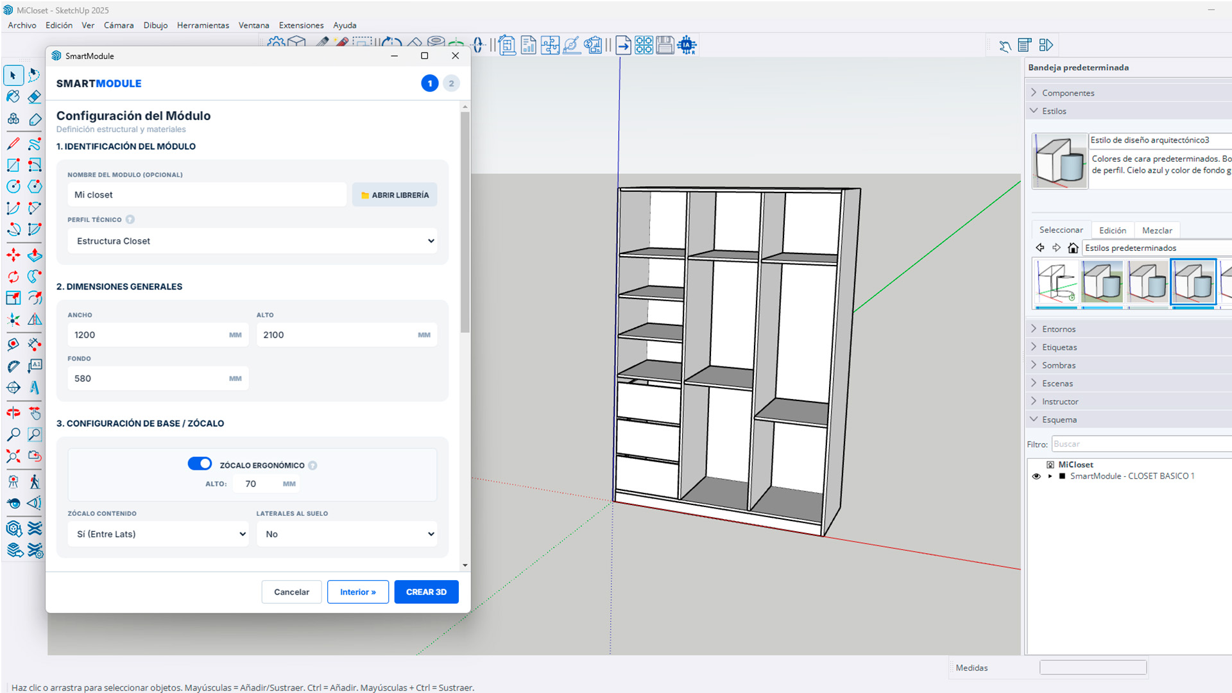Go to step 2 indicator in SmartModule

click(451, 83)
